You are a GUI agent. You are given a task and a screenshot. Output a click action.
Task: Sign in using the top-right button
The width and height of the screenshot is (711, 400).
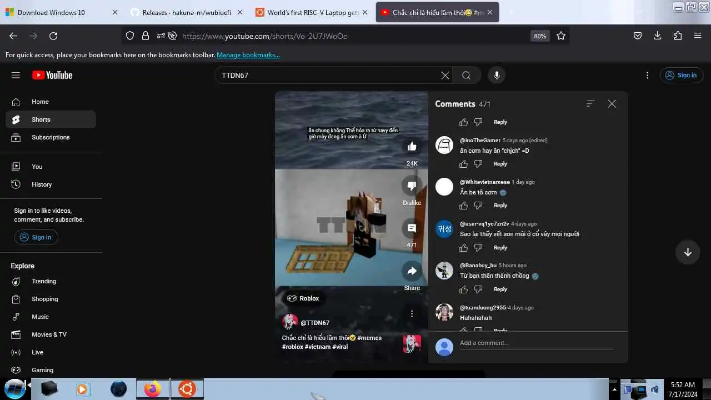pyautogui.click(x=682, y=75)
